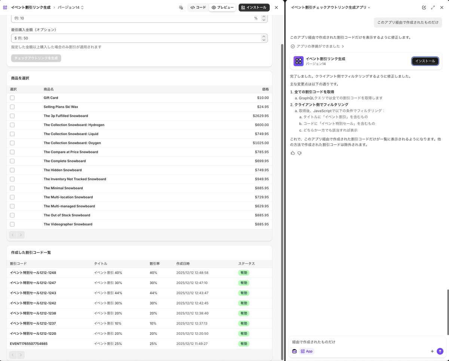449x361 pixels.
Task: Click the インストール button in chat card
Action: pos(425,61)
